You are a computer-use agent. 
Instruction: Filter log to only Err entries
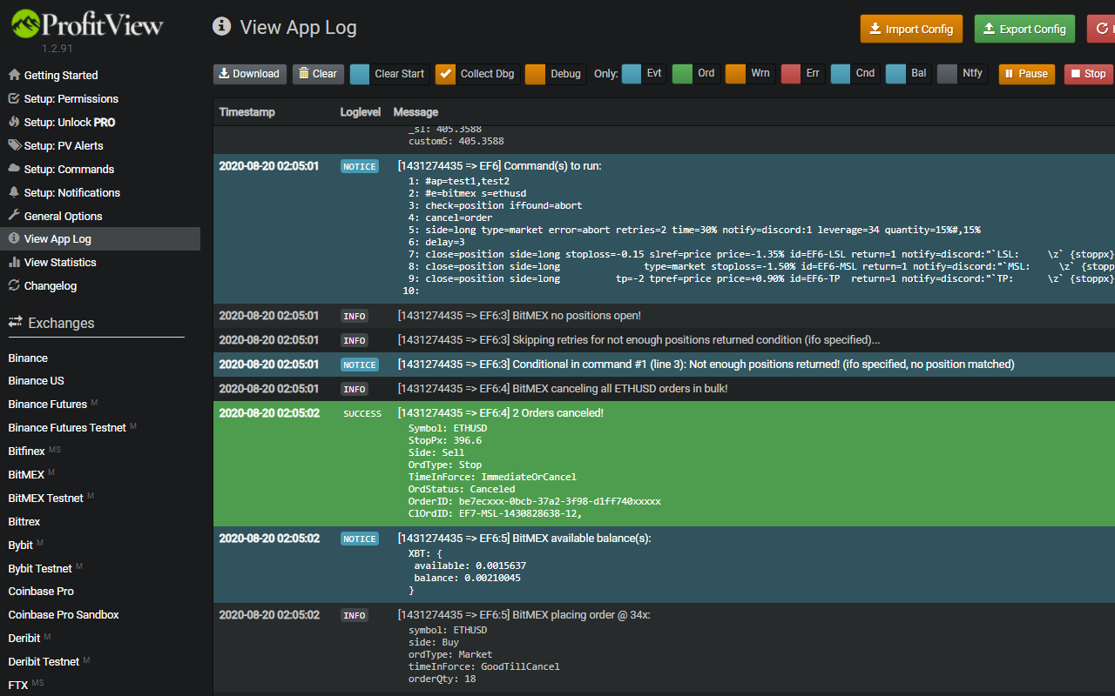pyautogui.click(x=791, y=74)
